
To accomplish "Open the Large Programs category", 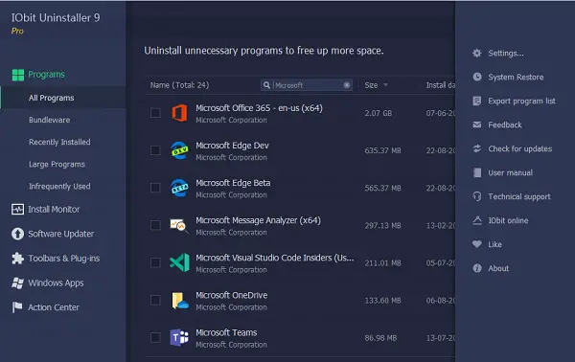I will pyautogui.click(x=57, y=164).
